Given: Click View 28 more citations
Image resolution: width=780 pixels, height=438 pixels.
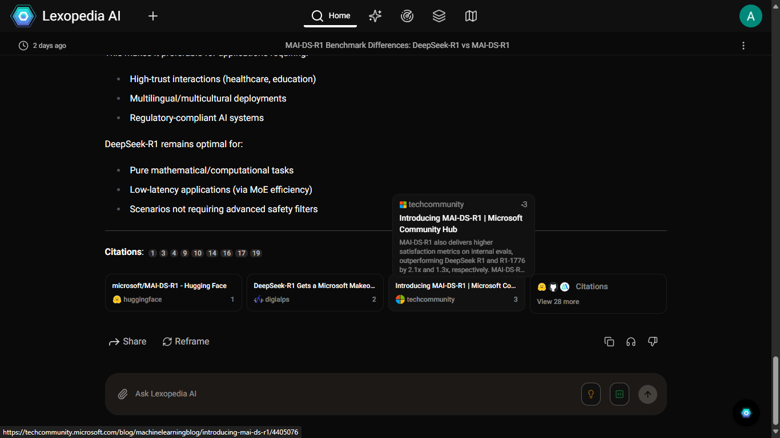Looking at the screenshot, I should click(558, 302).
